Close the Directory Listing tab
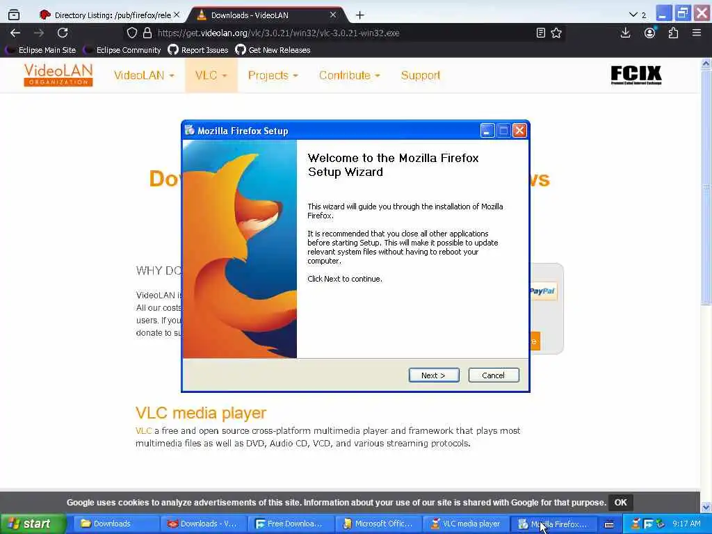The image size is (712, 534). (x=177, y=15)
